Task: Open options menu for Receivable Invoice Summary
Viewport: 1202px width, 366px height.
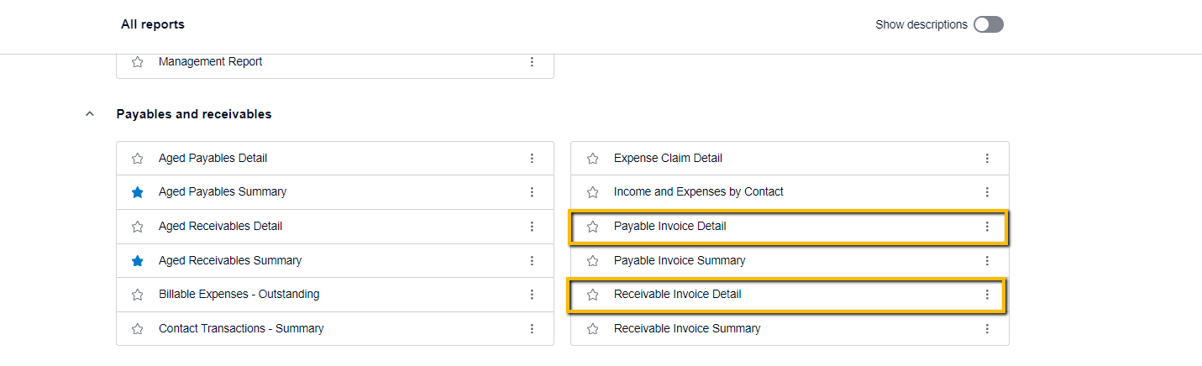Action: tap(987, 329)
